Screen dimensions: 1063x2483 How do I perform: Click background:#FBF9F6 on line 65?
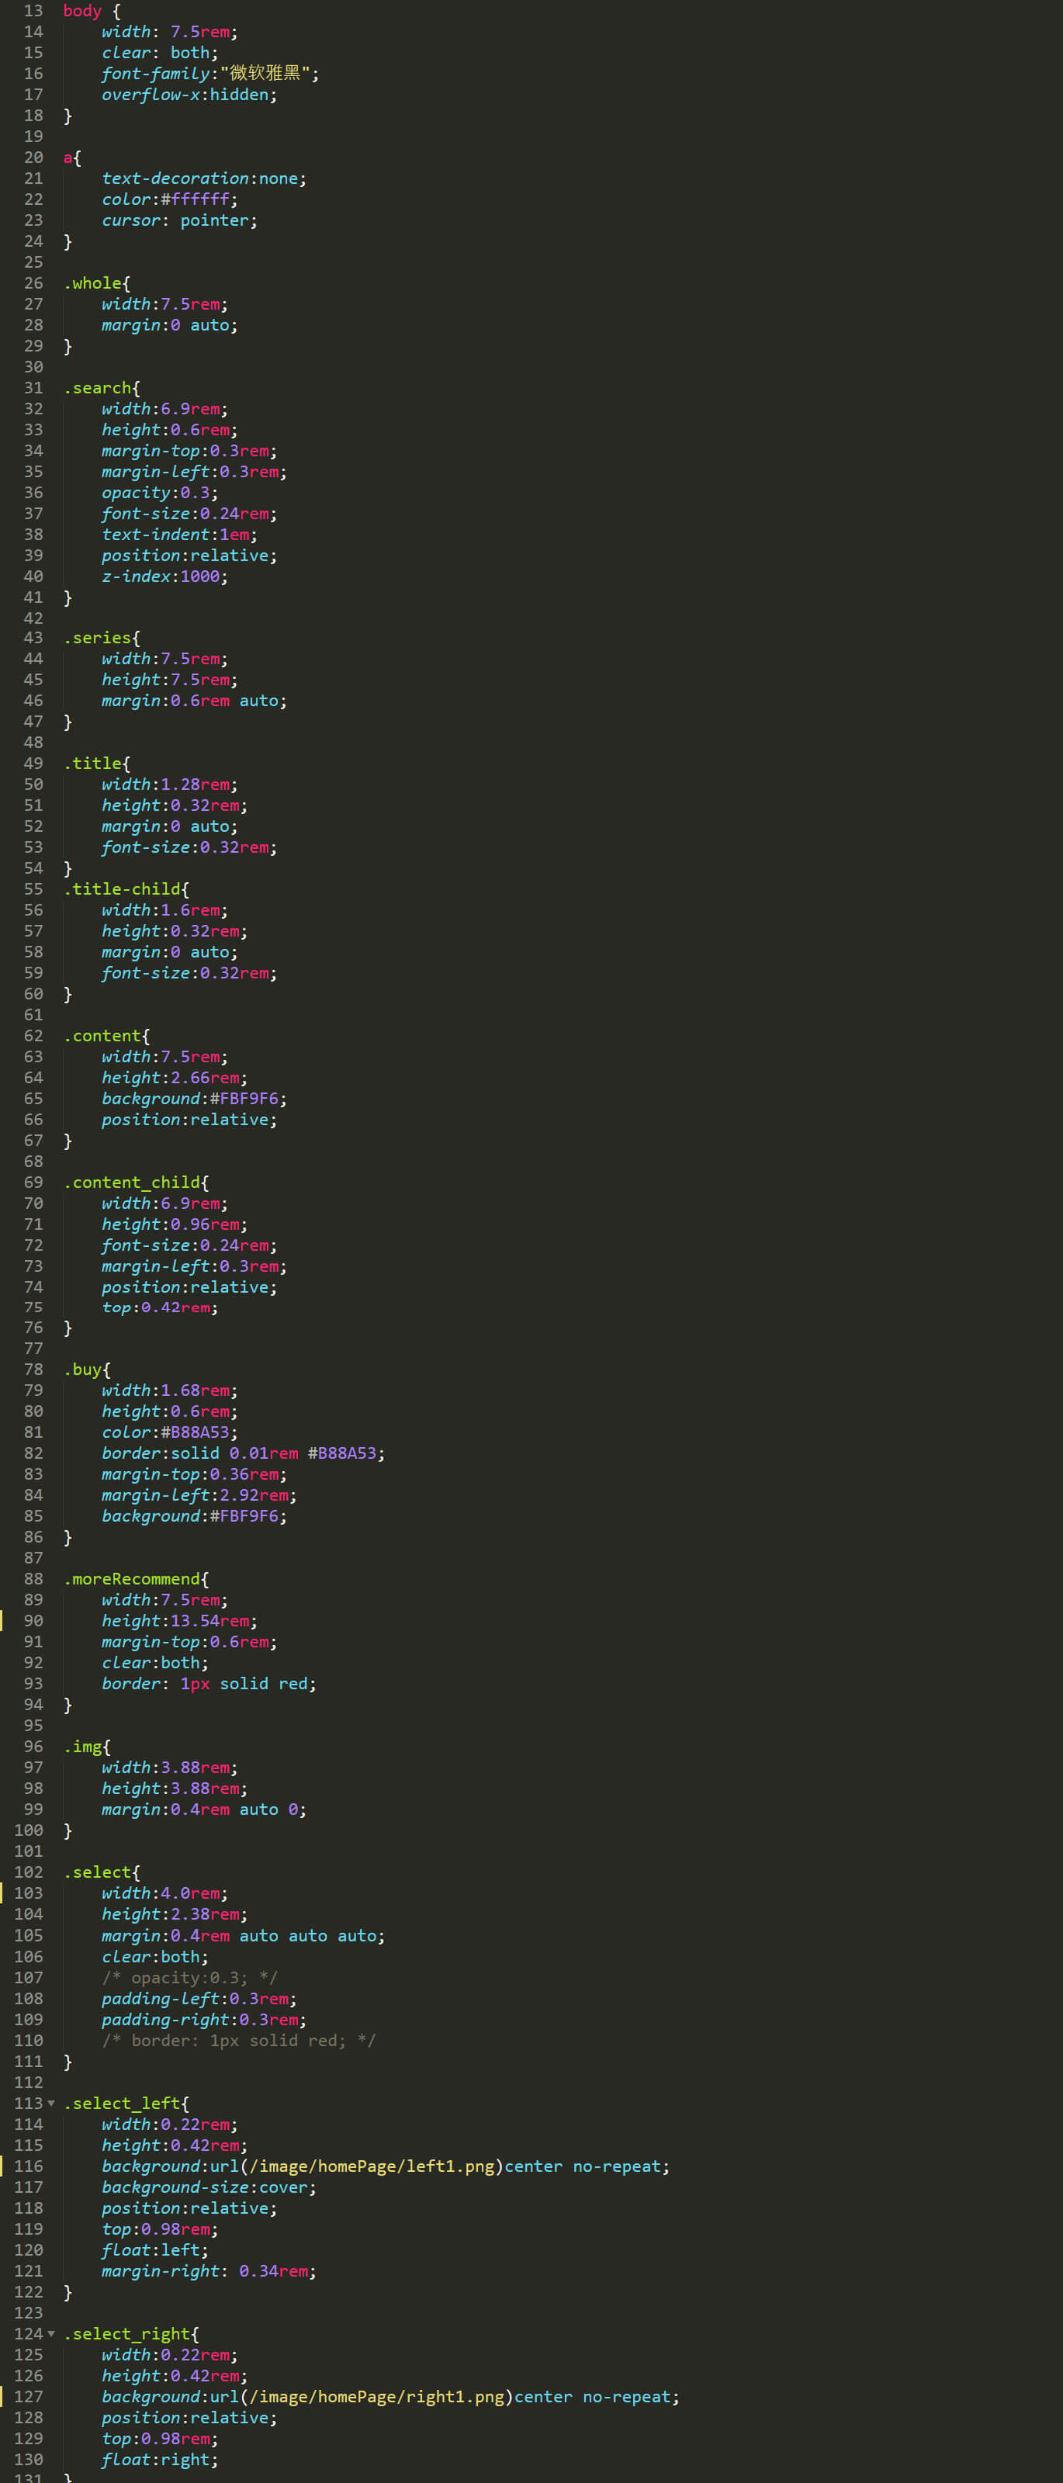(x=195, y=1099)
